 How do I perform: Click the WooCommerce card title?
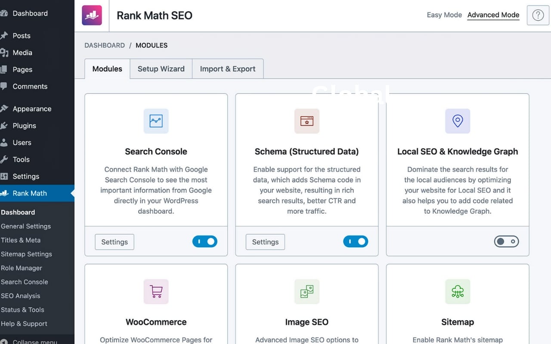point(156,322)
